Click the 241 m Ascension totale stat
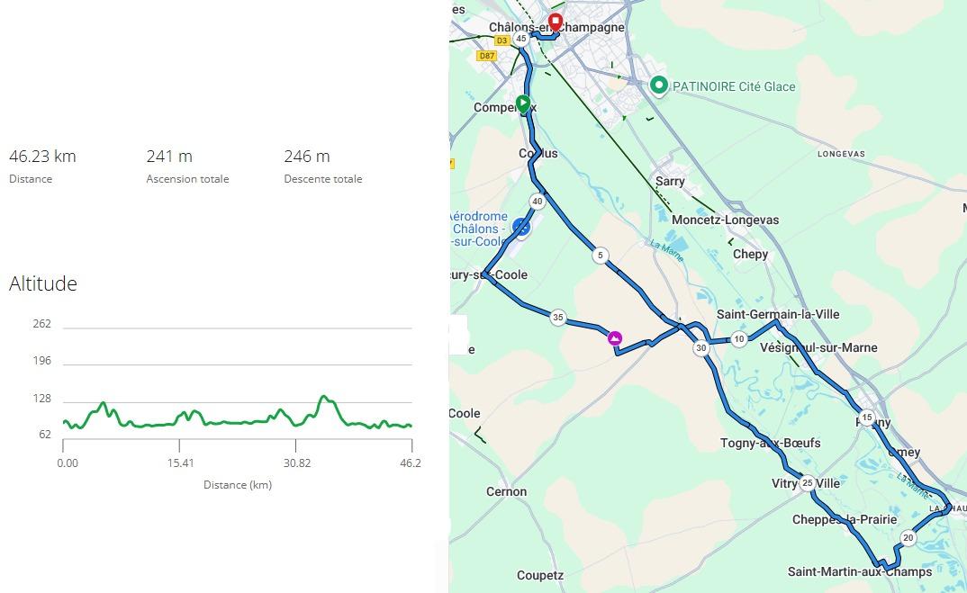967x593 pixels. click(169, 157)
